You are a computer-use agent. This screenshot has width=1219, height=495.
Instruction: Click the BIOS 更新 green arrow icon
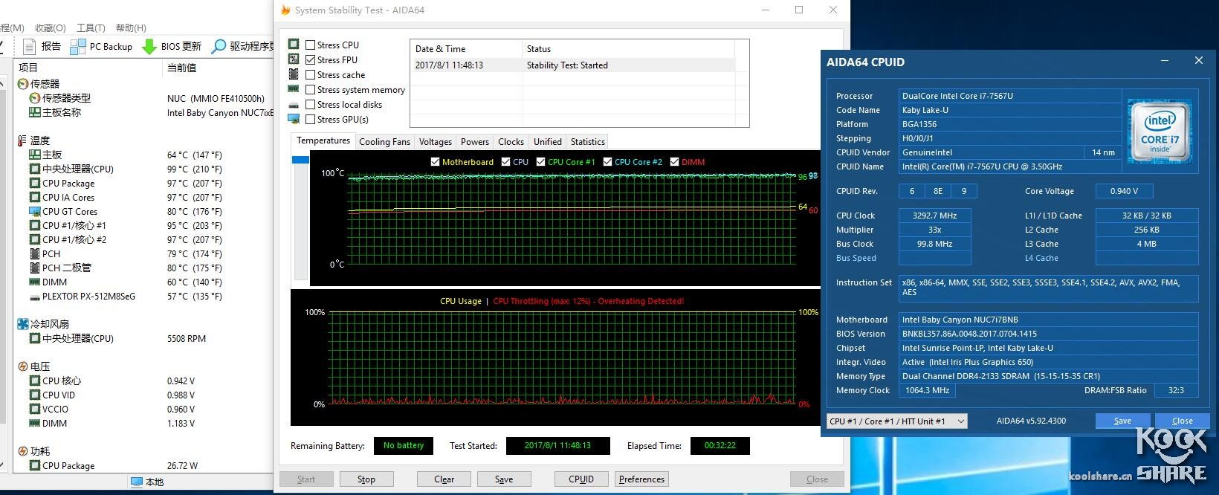(149, 47)
